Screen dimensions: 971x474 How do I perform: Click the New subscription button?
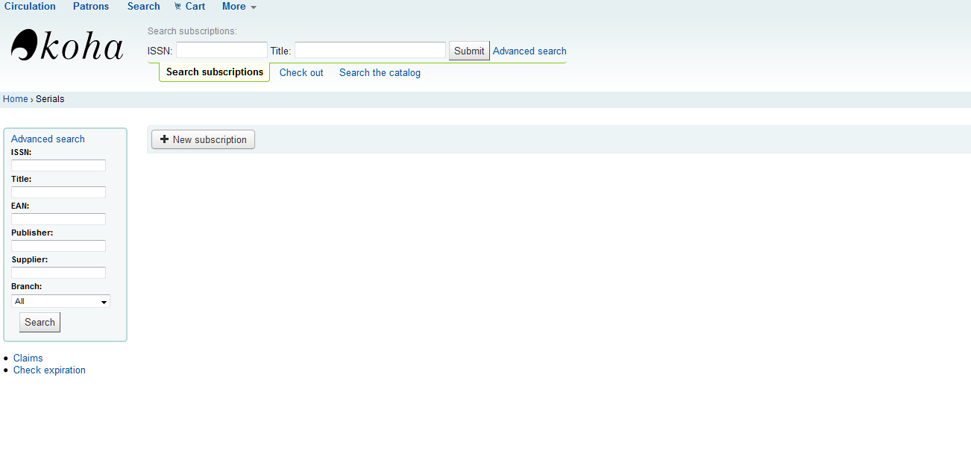pos(203,139)
